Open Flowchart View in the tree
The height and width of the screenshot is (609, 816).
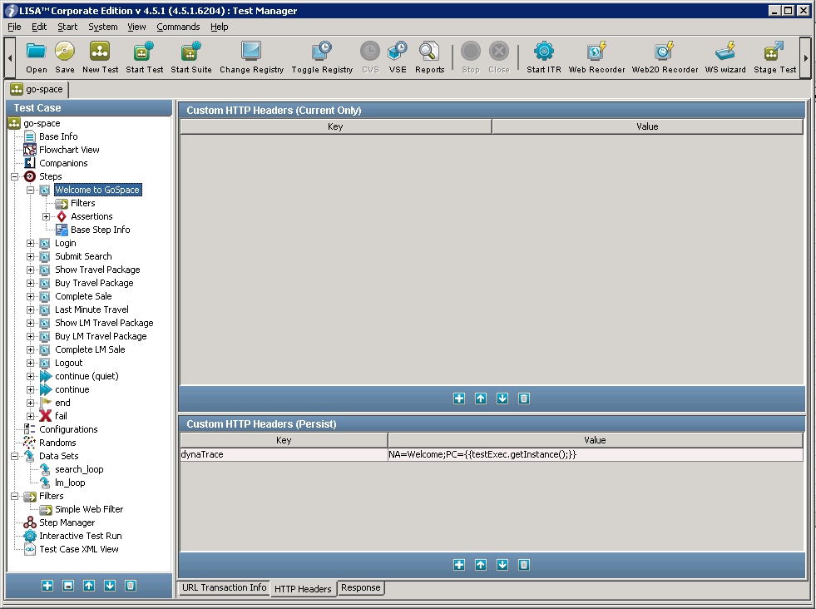(x=69, y=150)
